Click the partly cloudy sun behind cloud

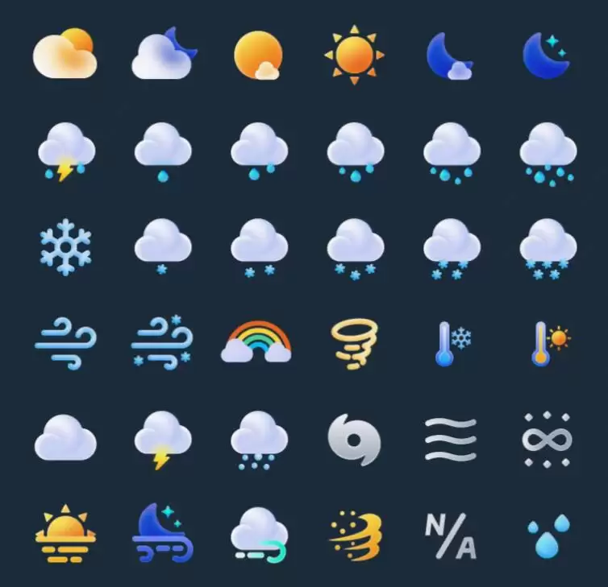(65, 53)
